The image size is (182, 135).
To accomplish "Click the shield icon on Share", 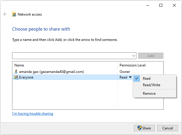I will [x=139, y=128].
